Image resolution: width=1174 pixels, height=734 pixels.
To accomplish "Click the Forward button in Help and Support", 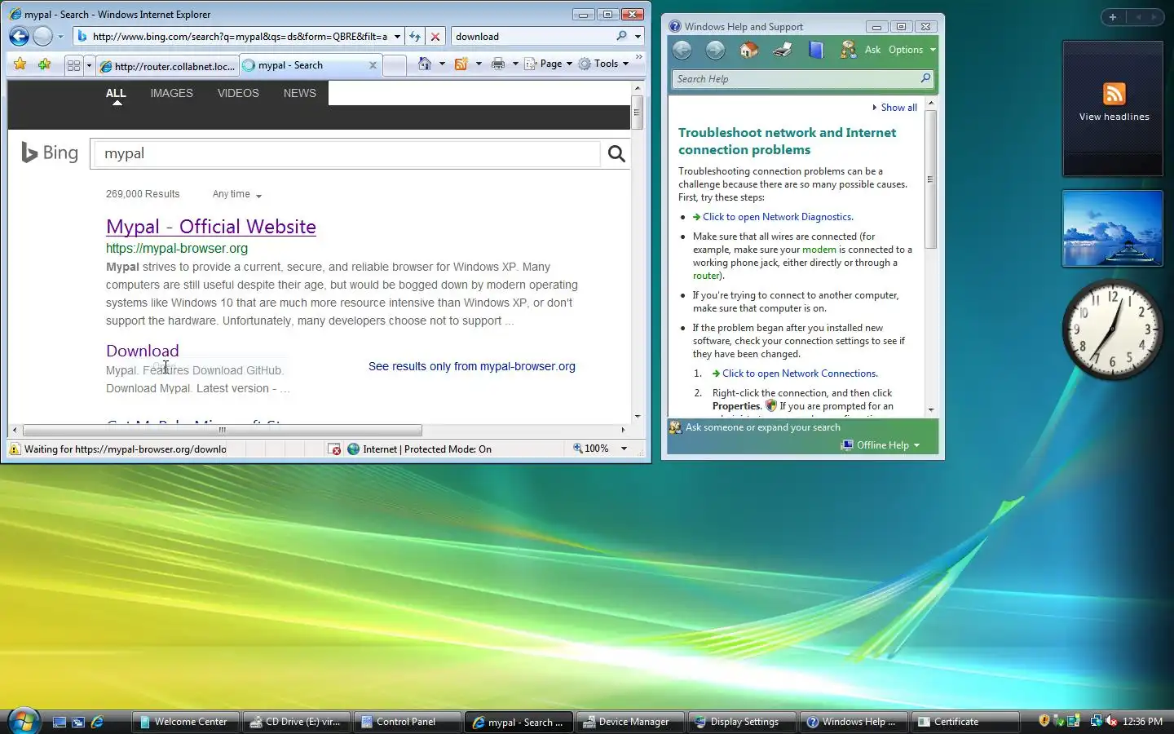I will coord(715,50).
